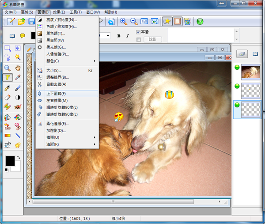Click the blue gear toolbar icon
Screen dimensions: 265x224
coord(111,22)
